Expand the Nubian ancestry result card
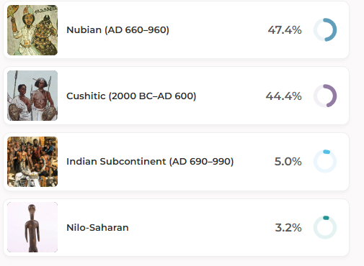The width and height of the screenshot is (364, 266). click(176, 30)
